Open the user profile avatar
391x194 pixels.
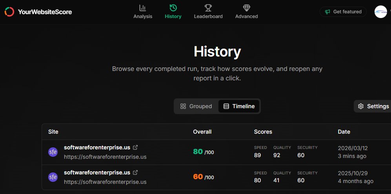(x=381, y=12)
